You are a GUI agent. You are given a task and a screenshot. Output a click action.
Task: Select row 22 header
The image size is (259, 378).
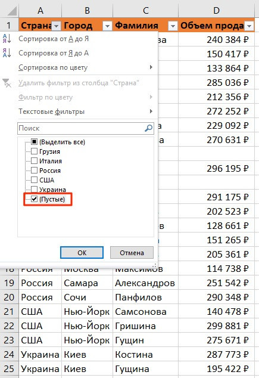point(9,326)
